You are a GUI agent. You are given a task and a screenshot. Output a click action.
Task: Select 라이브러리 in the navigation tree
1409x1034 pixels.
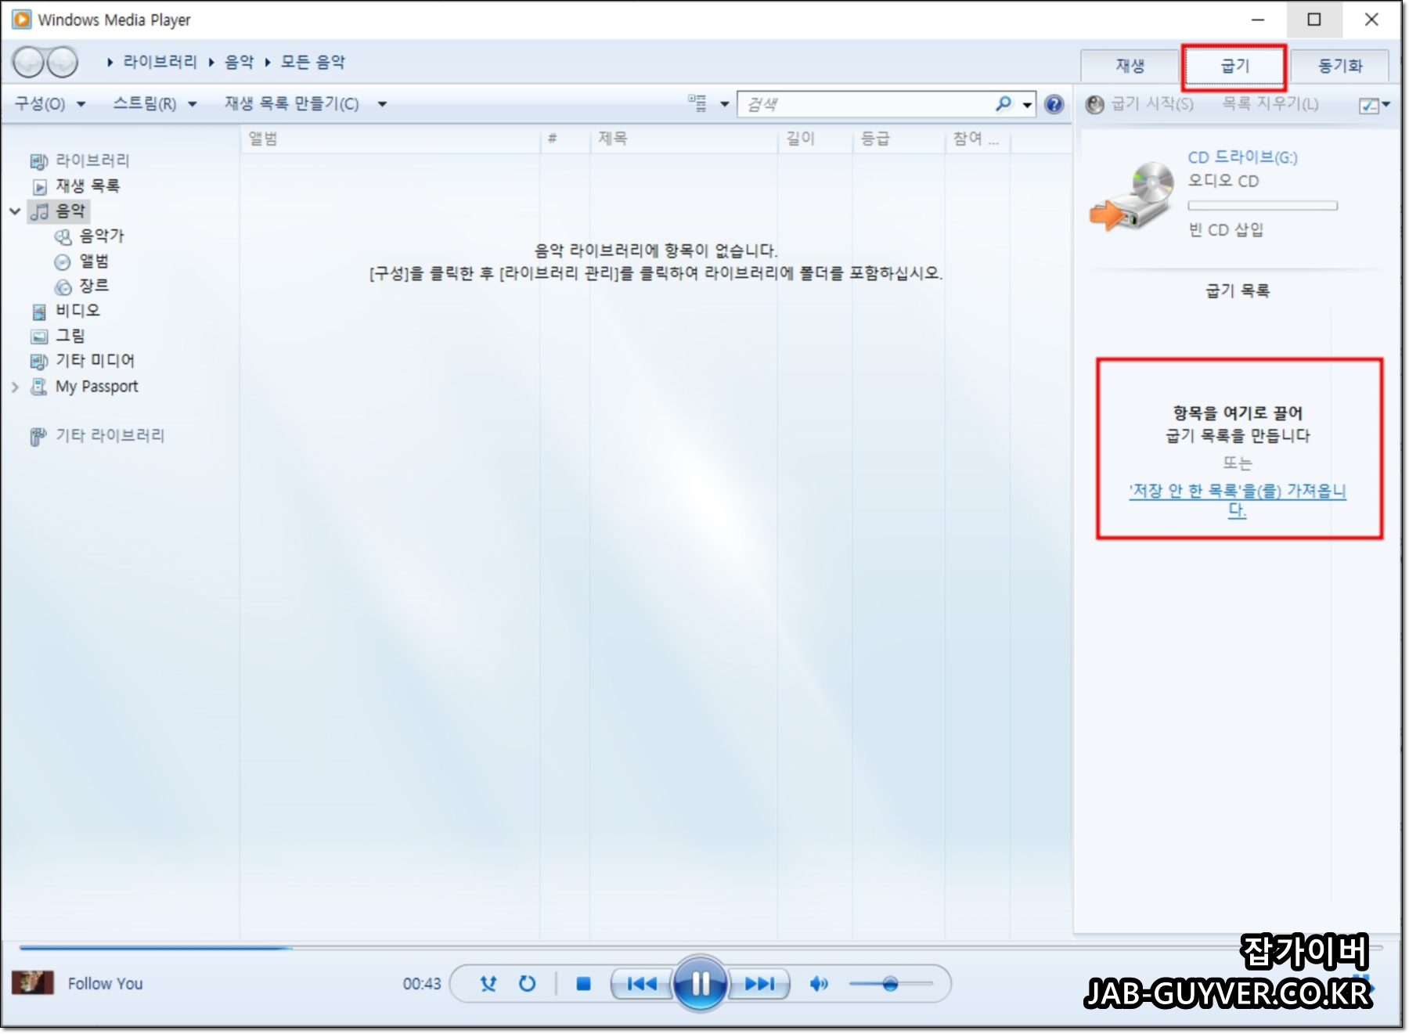tap(92, 160)
